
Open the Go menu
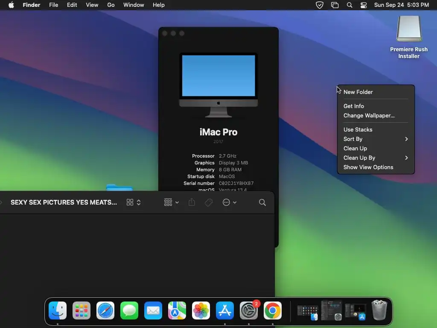coord(111,5)
